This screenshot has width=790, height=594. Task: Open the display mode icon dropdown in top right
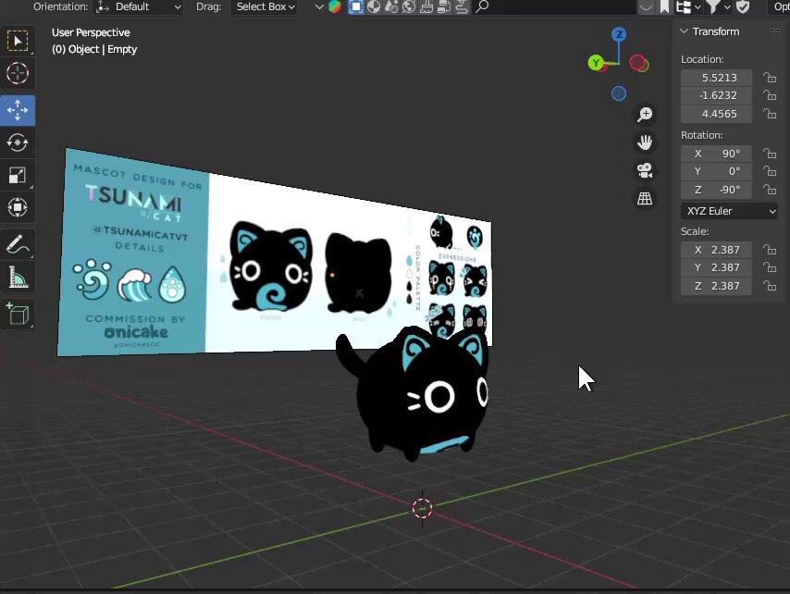point(688,7)
